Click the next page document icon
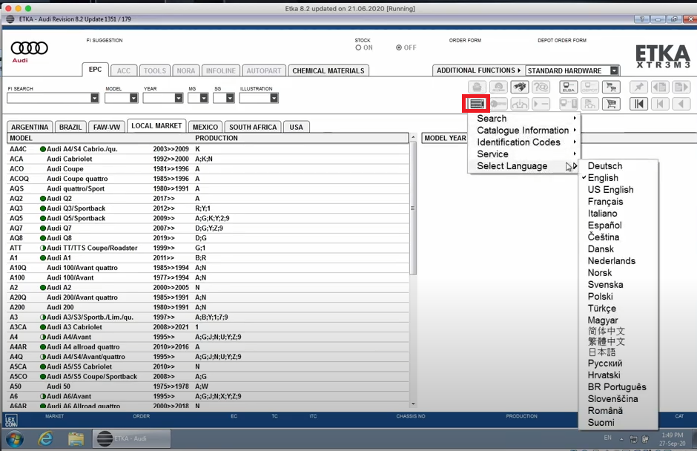Viewport: 697px width, 451px height. pyautogui.click(x=681, y=88)
